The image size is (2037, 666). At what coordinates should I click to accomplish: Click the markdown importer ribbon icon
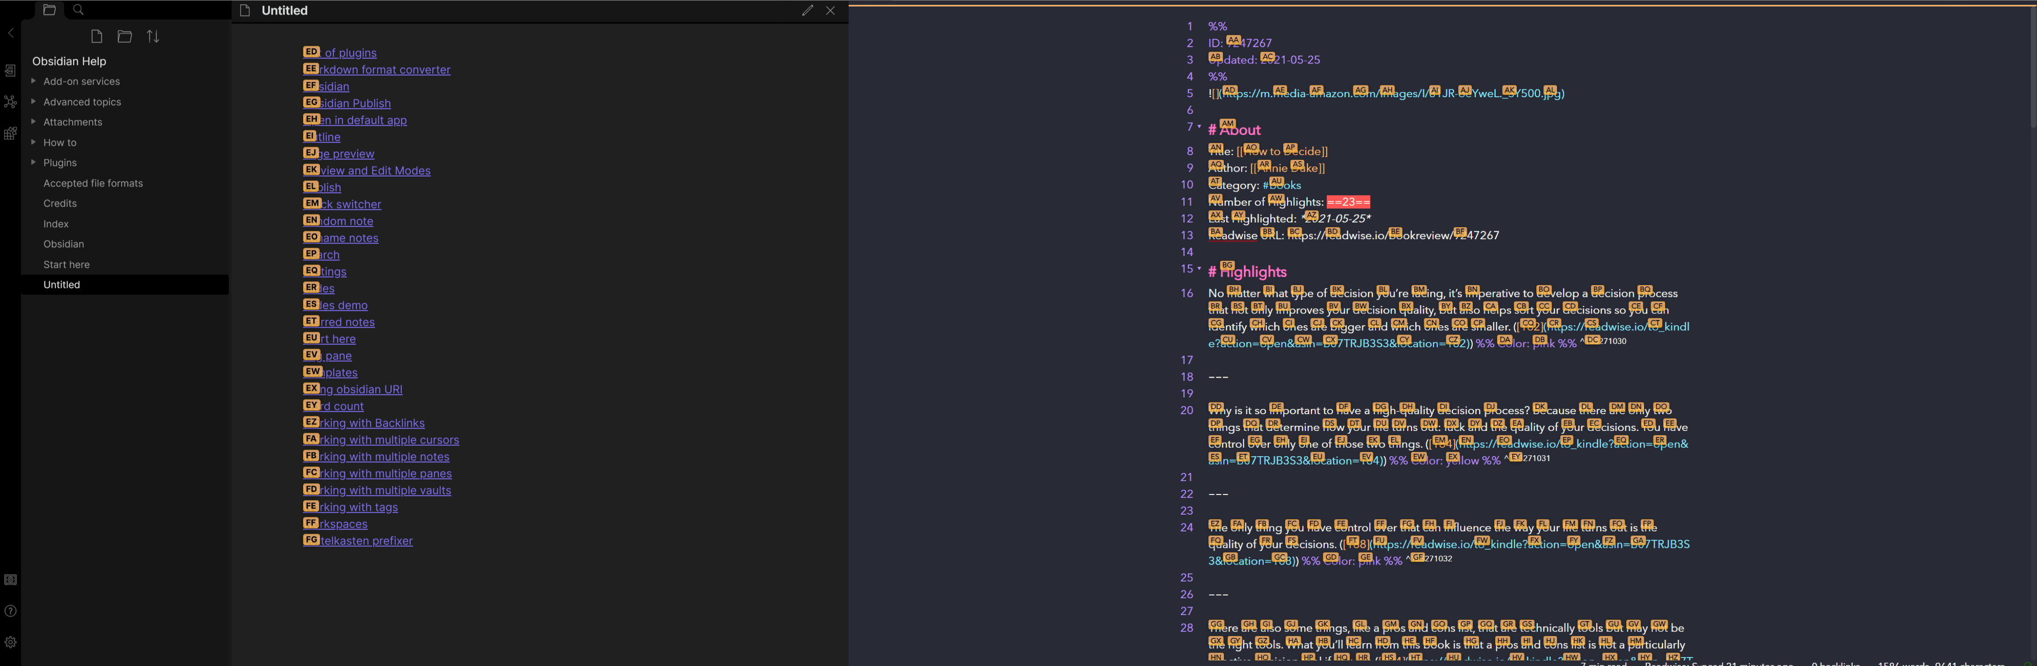click(x=10, y=134)
